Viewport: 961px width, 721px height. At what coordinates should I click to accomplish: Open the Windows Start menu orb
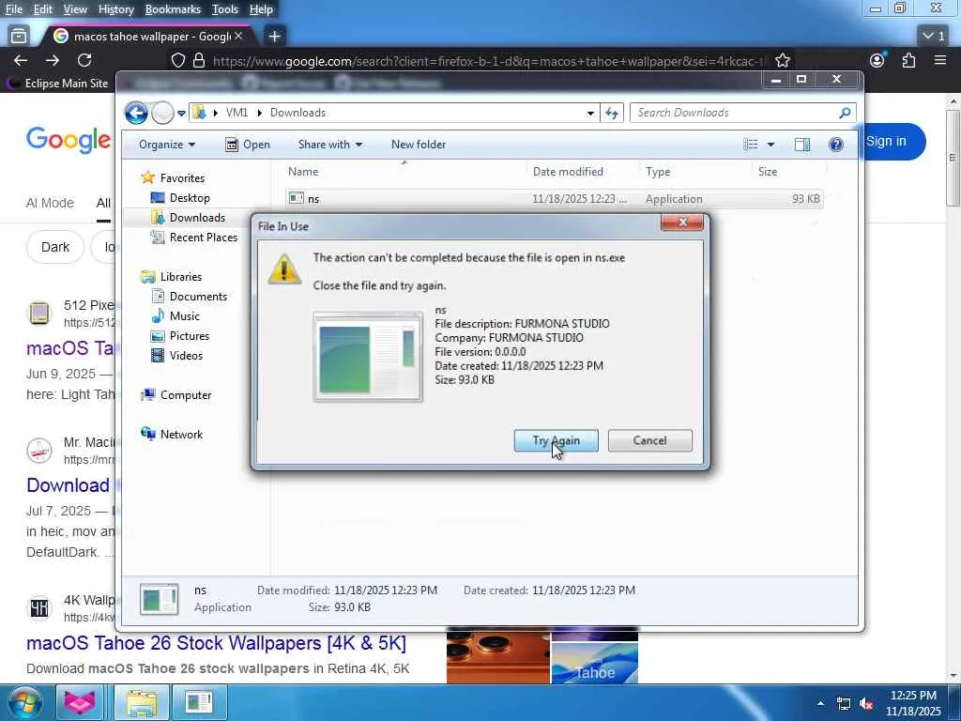click(x=24, y=702)
